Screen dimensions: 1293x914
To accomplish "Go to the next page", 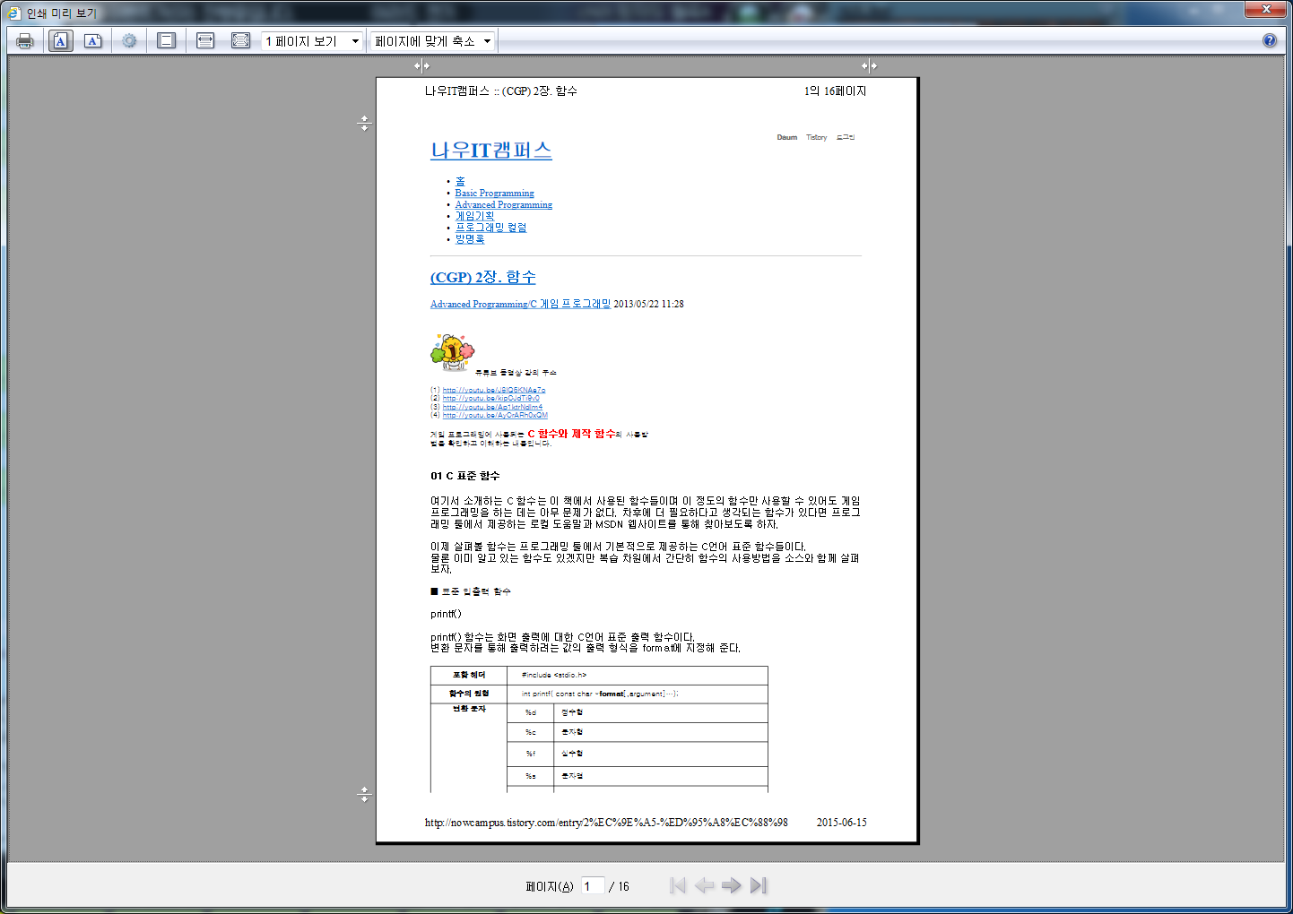I will (732, 885).
